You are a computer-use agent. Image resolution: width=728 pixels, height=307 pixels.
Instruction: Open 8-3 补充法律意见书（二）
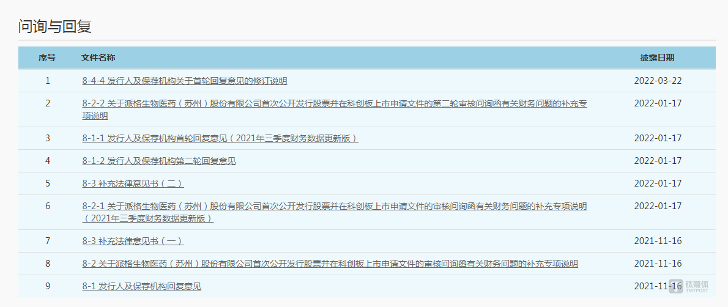click(x=133, y=183)
